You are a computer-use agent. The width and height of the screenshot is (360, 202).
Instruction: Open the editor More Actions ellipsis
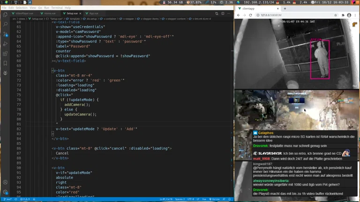pos(229,14)
